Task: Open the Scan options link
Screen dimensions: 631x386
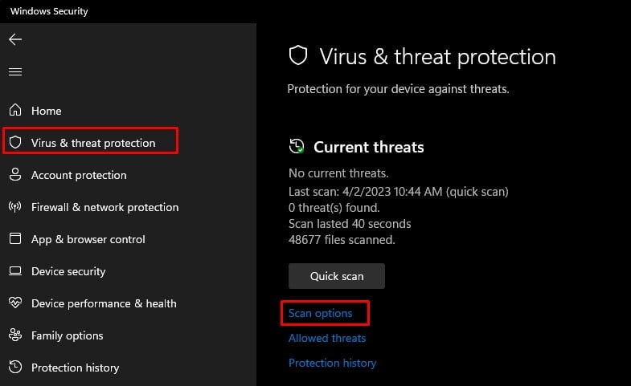Action: (x=321, y=313)
